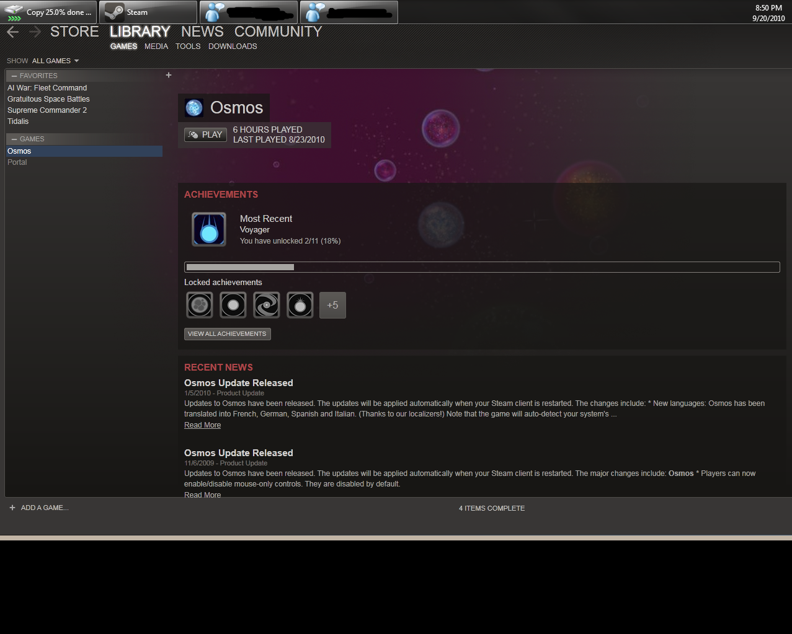Image resolution: width=792 pixels, height=634 pixels.
Task: Switch to the Store tab
Action: pyautogui.click(x=74, y=32)
